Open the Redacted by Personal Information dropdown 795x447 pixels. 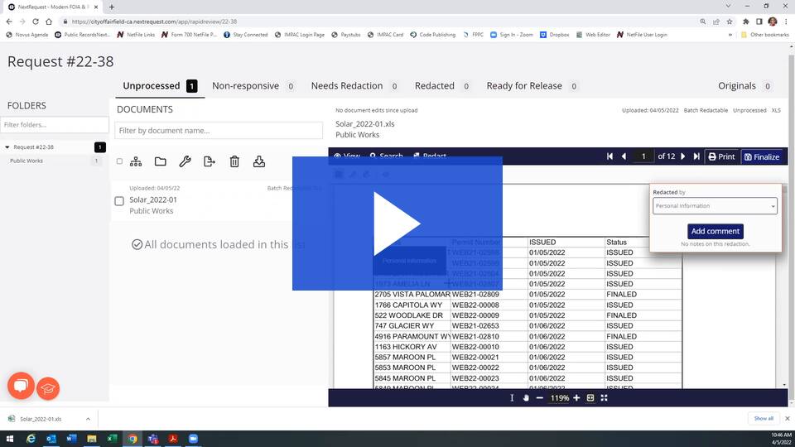coord(715,206)
